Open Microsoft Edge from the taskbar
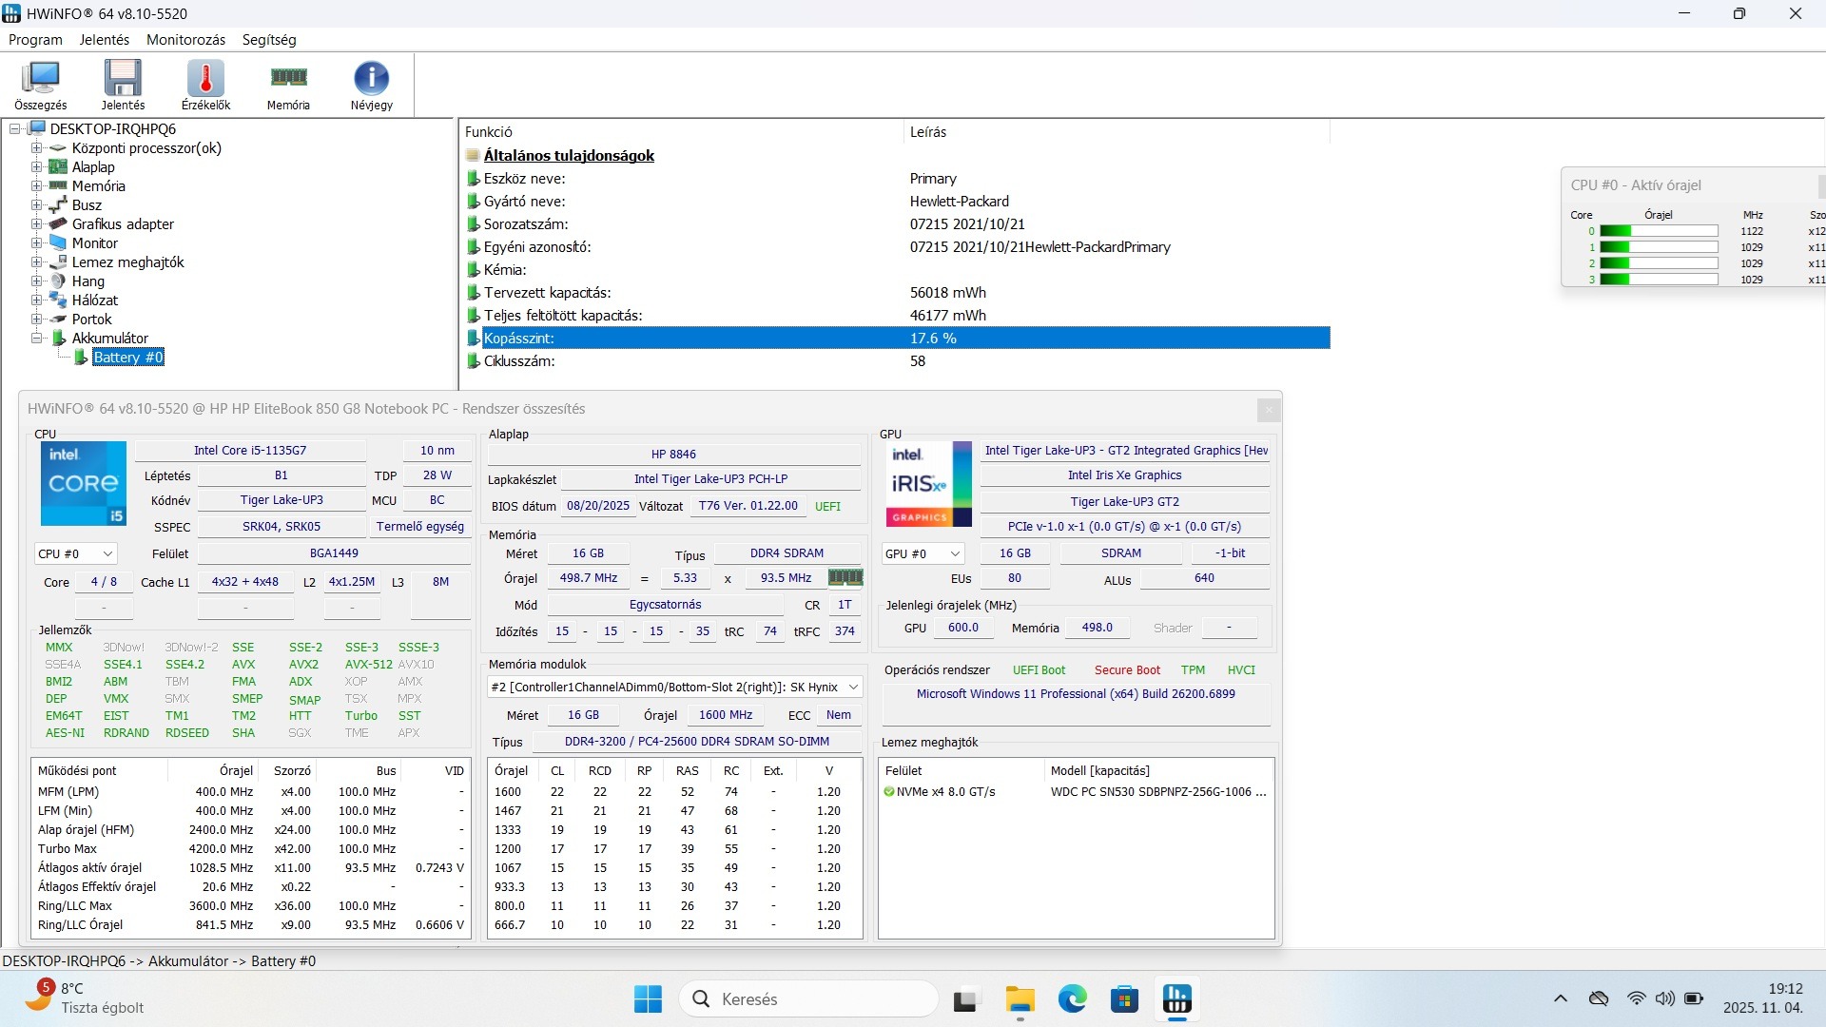Viewport: 1826px width, 1027px height. [1072, 999]
